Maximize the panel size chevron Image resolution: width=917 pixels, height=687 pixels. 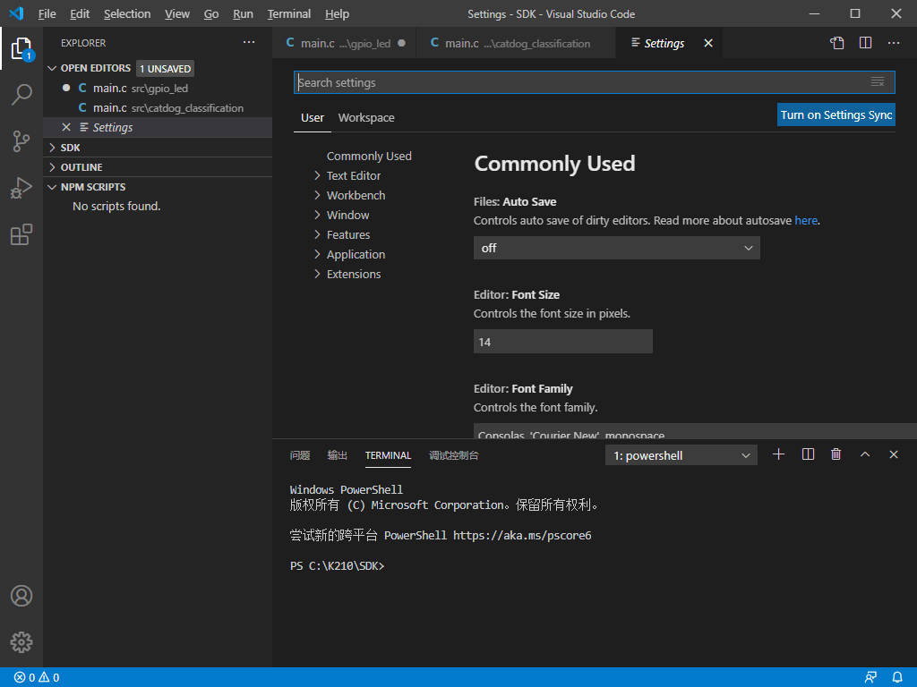click(x=865, y=454)
